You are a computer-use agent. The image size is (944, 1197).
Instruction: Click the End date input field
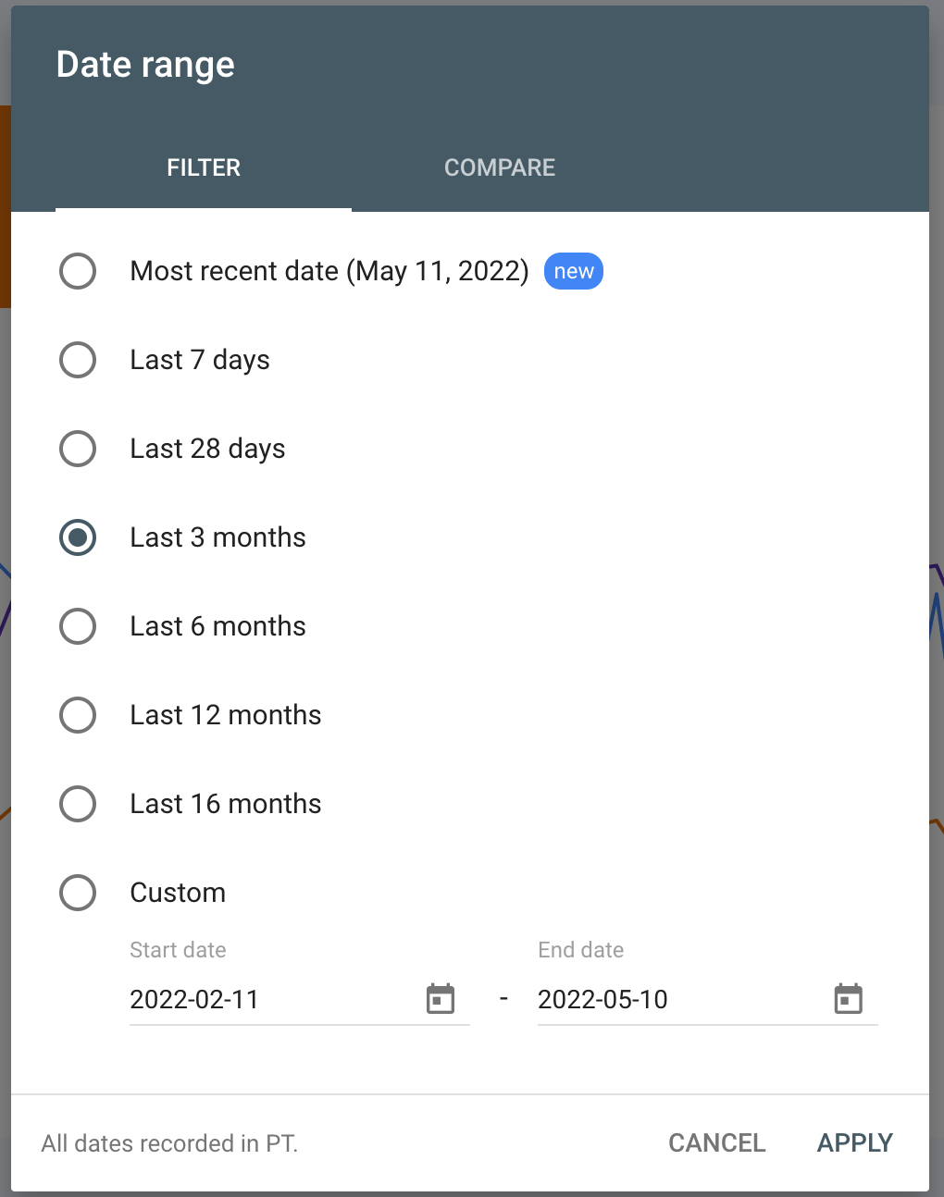[x=676, y=999]
